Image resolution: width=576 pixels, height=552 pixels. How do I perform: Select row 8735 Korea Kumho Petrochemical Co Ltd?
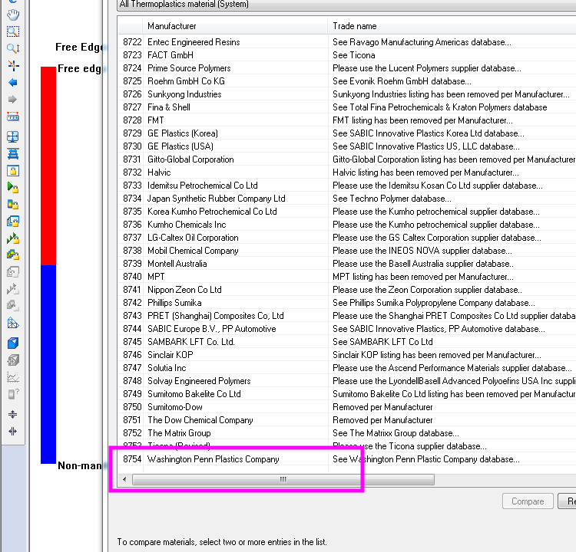347,212
